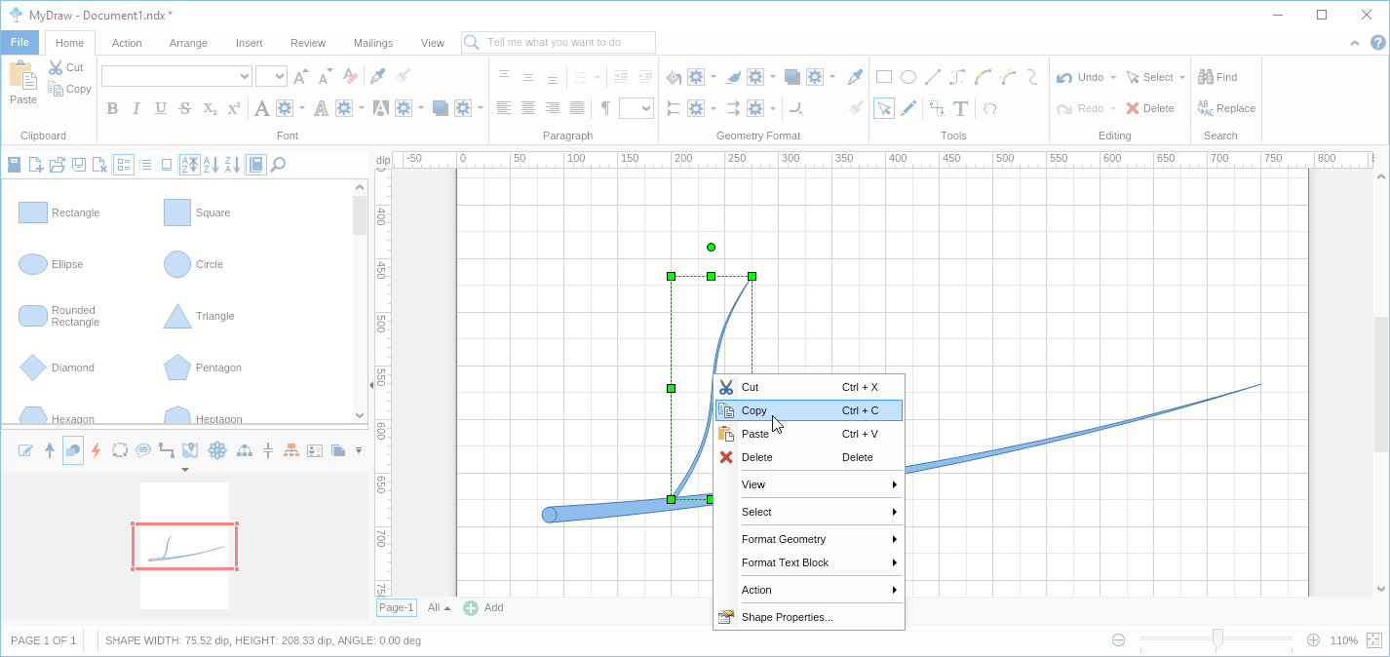Activate the Pencil drawing tool
Image resolution: width=1390 pixels, height=657 pixels.
point(908,108)
